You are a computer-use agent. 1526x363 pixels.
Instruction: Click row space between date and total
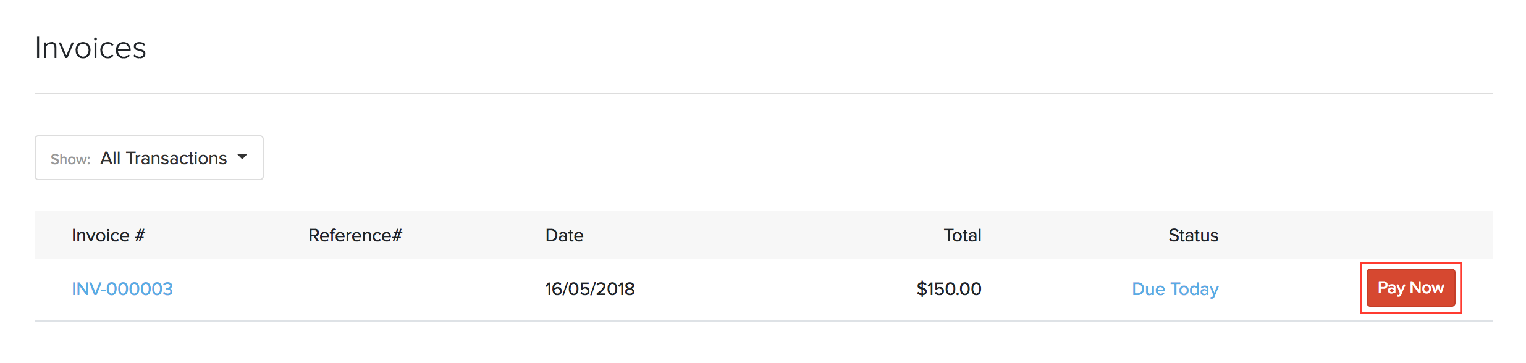tap(772, 289)
